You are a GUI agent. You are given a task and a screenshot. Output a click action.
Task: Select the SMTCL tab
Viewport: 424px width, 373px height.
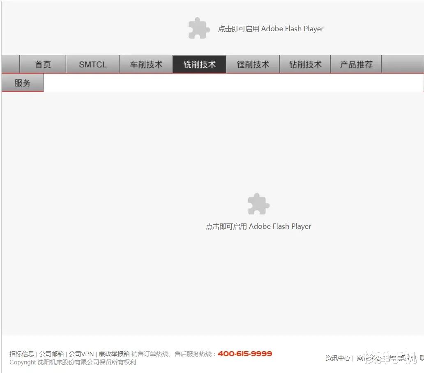pos(93,64)
